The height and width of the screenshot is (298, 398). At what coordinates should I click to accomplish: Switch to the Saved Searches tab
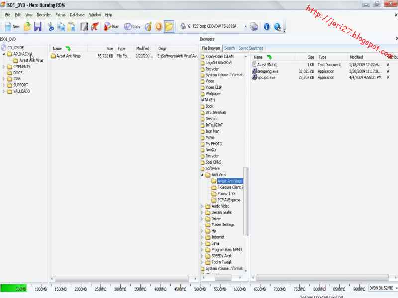pyautogui.click(x=251, y=48)
